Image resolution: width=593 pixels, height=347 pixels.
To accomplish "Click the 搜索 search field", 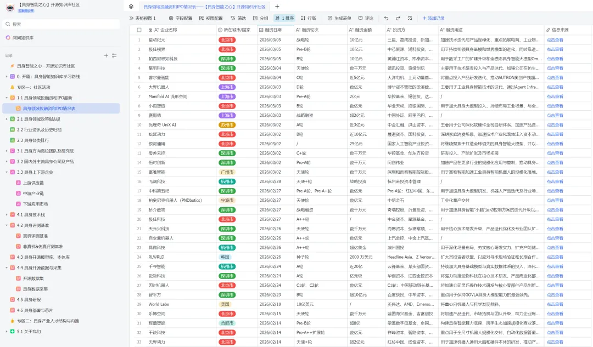I will (x=61, y=24).
